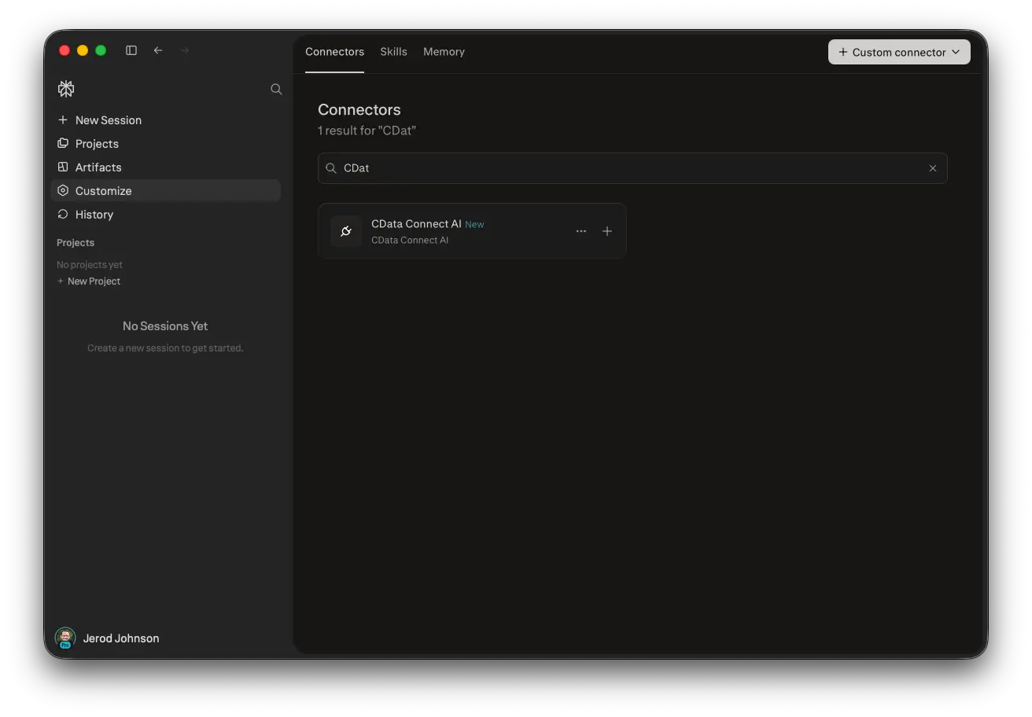The height and width of the screenshot is (717, 1032).
Task: Maximize the window with green button
Action: coord(101,50)
